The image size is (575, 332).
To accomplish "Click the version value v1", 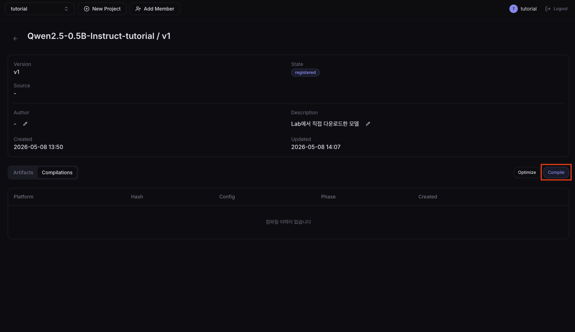I will tap(16, 72).
